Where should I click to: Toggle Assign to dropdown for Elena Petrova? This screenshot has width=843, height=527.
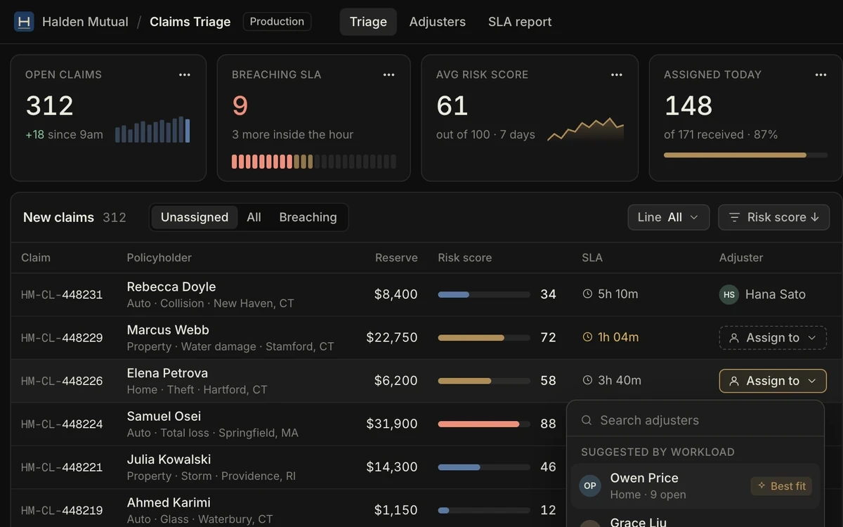tap(773, 381)
